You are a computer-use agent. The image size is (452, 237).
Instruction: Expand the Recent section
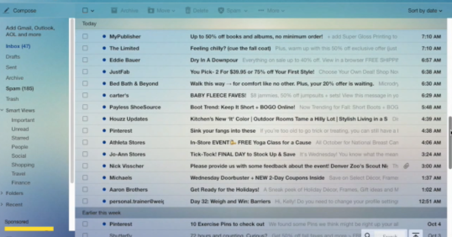[2, 205]
